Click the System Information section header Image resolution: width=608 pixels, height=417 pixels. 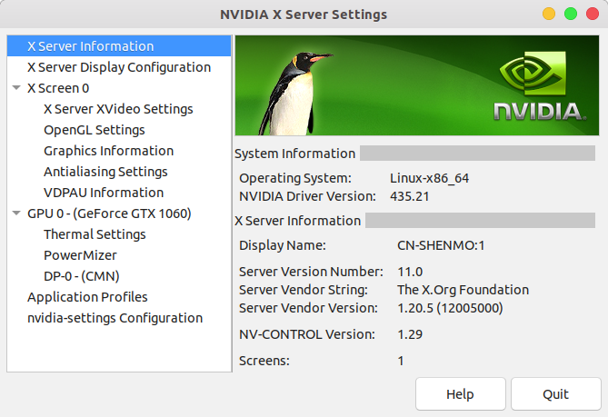coord(294,154)
